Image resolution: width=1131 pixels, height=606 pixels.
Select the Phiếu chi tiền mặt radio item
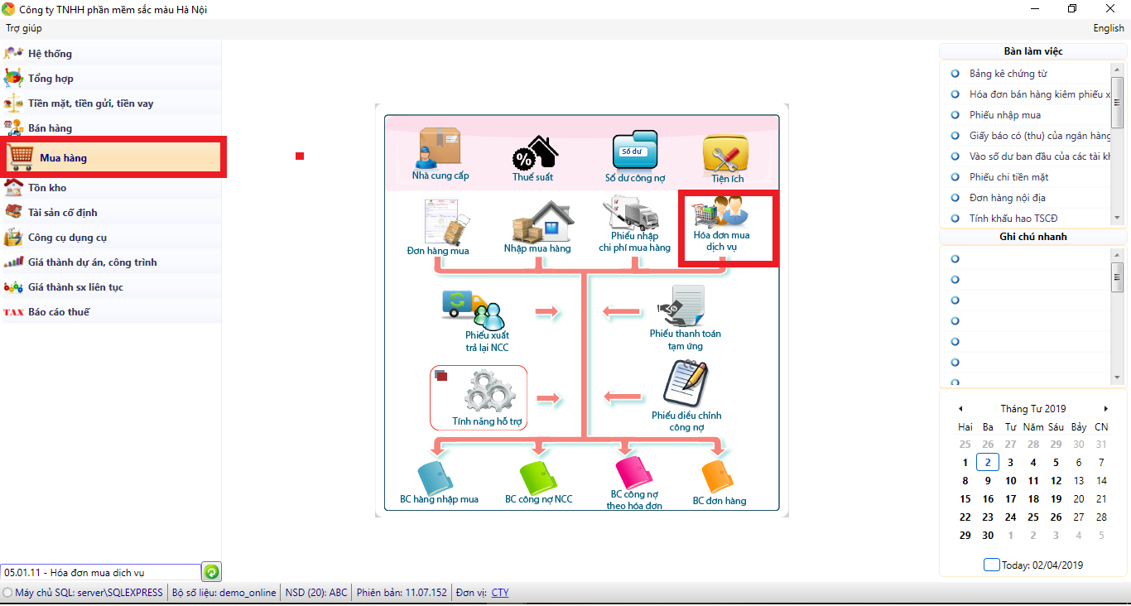(x=955, y=177)
